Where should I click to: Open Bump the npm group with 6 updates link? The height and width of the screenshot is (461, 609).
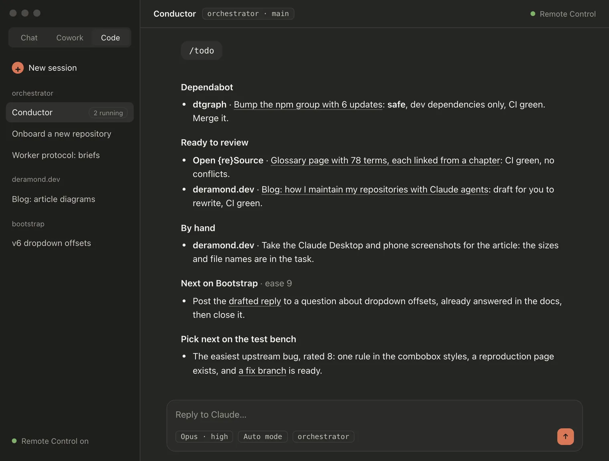308,104
